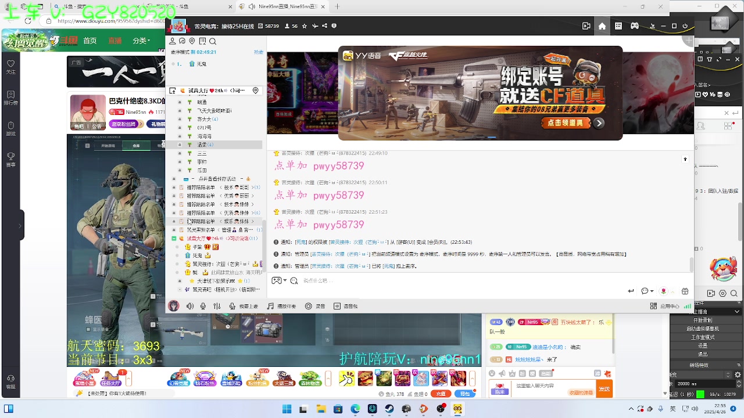Click the headset icon in sidebar toolbar
This screenshot has width=744, height=418.
(183, 41)
